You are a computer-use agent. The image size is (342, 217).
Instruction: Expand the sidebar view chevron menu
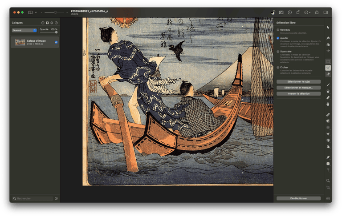pyautogui.click(x=36, y=12)
